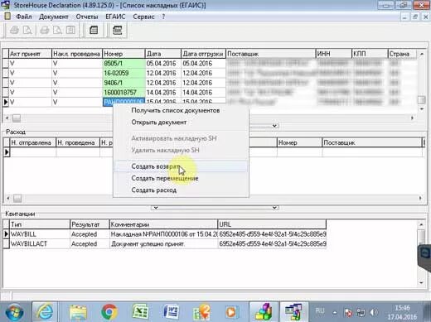
Task: Open the media player taskbar icon
Action: coord(231,312)
